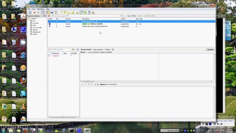Click the blue monitor icon in toolbar

pos(52,13)
